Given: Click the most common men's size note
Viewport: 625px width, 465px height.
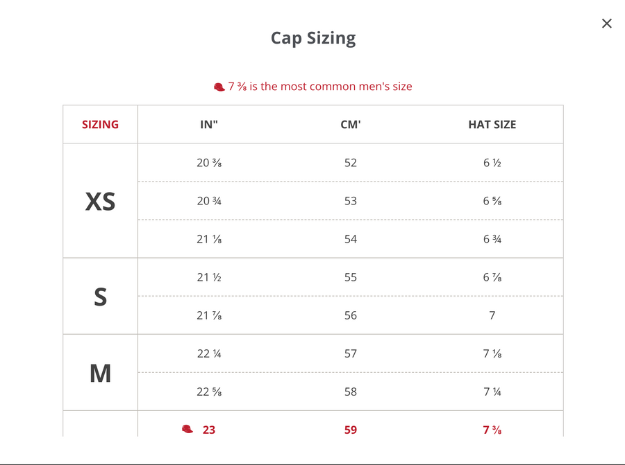Looking at the screenshot, I should [x=319, y=87].
